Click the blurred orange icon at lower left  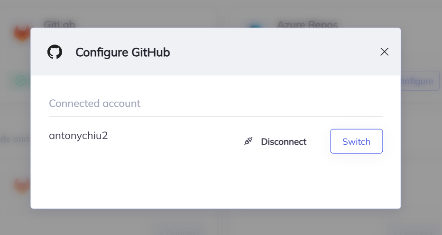pos(22,185)
